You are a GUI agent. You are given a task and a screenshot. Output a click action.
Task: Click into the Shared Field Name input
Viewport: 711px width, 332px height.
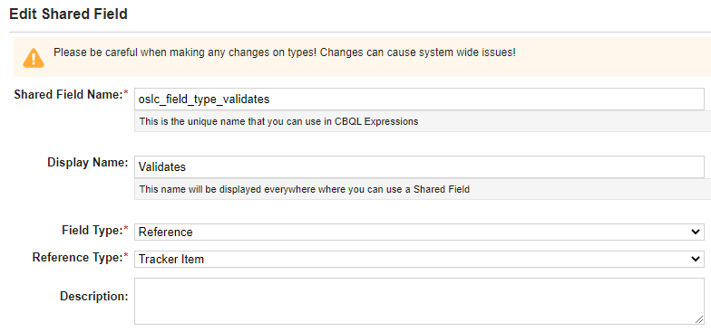[x=419, y=100]
